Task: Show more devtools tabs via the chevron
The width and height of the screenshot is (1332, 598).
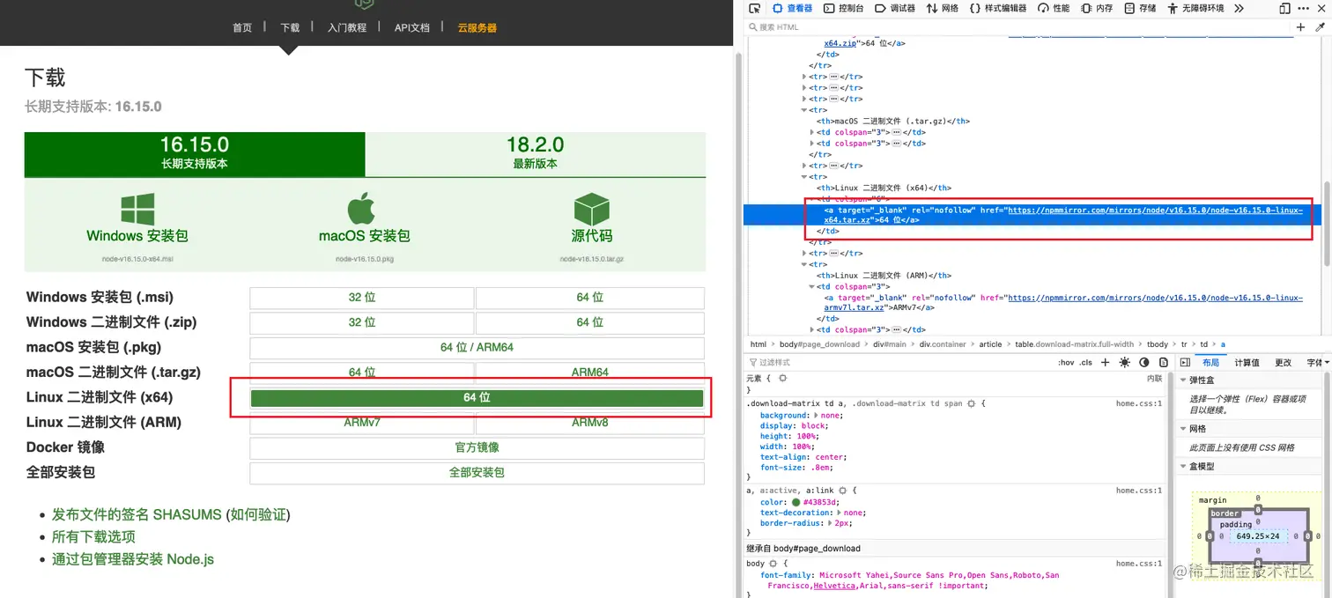Action: pos(1239,8)
